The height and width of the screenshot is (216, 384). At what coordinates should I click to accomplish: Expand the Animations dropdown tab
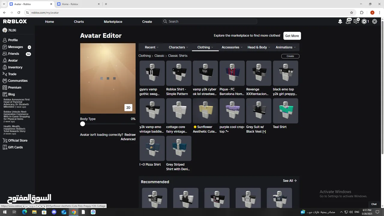pos(286,47)
